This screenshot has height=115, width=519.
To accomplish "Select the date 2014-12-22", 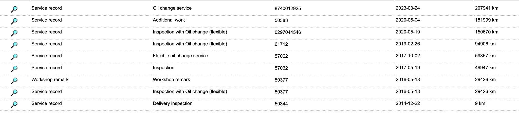I will (407, 103).
